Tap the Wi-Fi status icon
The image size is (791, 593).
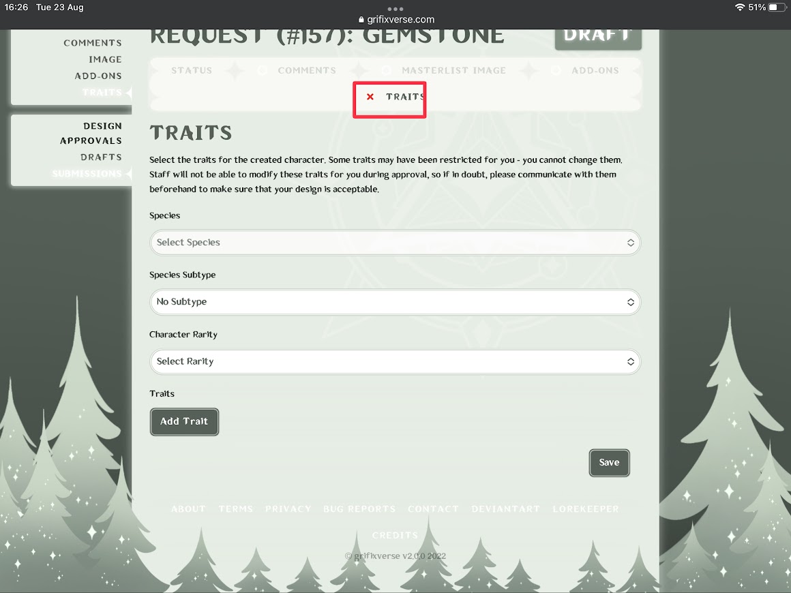tap(740, 7)
